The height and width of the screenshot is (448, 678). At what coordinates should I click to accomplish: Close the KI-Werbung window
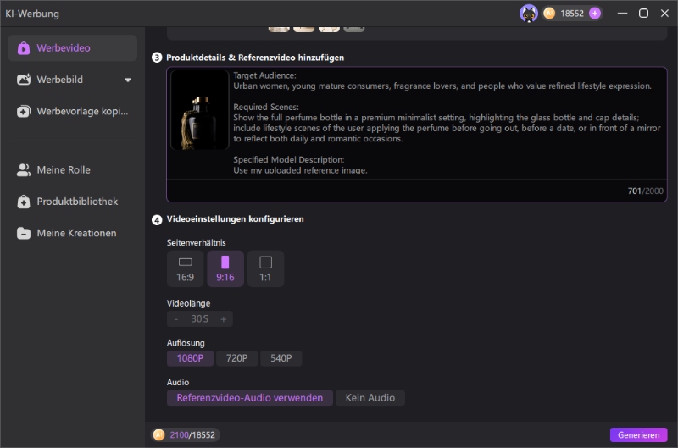[x=664, y=14]
